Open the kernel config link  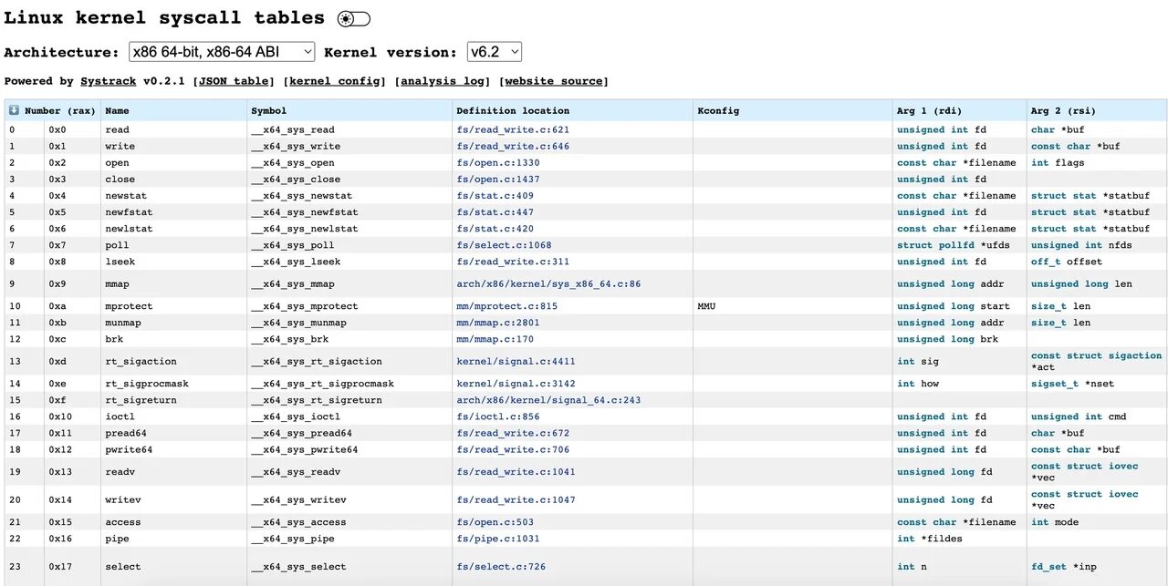334,81
